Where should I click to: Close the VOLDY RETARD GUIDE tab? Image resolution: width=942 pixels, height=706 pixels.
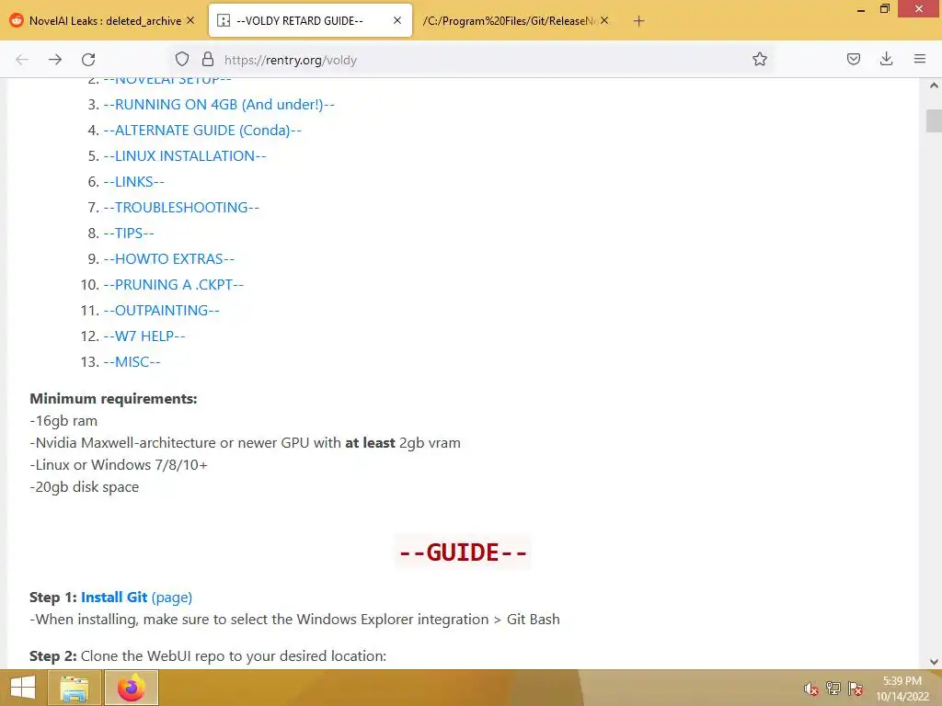[397, 20]
